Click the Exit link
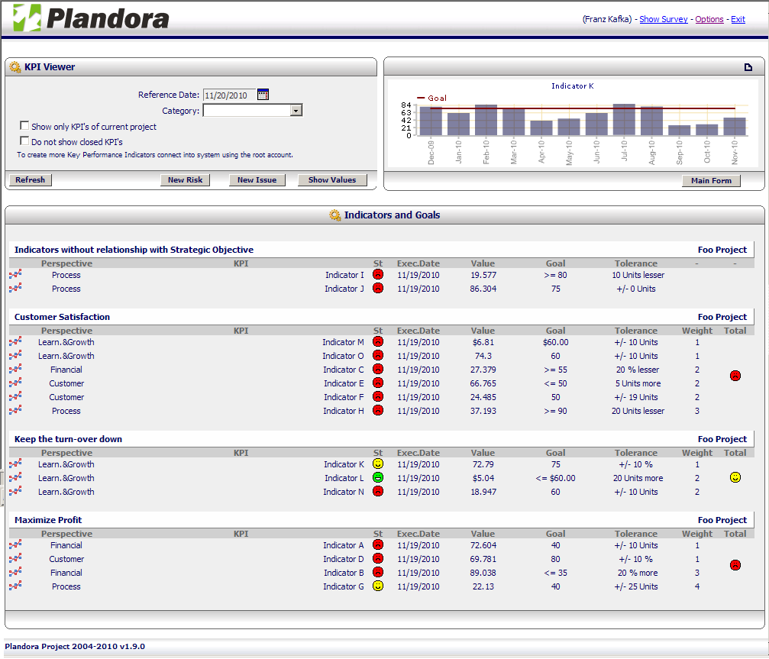 click(x=738, y=19)
